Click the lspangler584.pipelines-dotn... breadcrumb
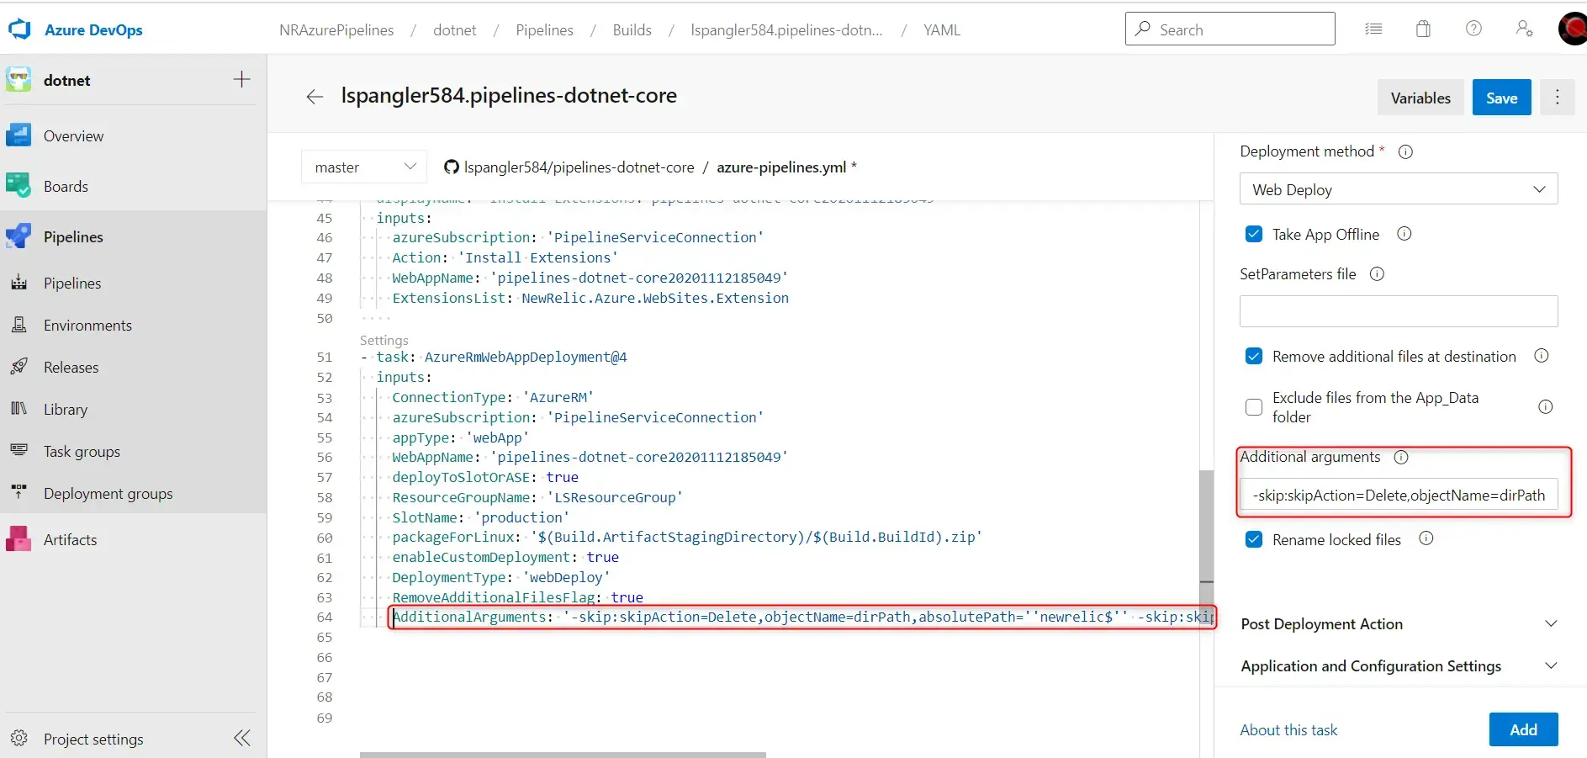The image size is (1587, 758). [786, 29]
